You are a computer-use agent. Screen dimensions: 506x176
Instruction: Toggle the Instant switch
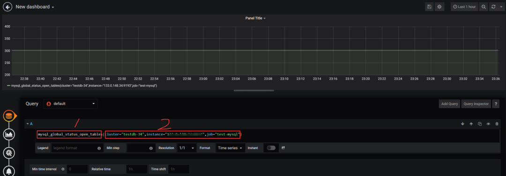(x=271, y=148)
